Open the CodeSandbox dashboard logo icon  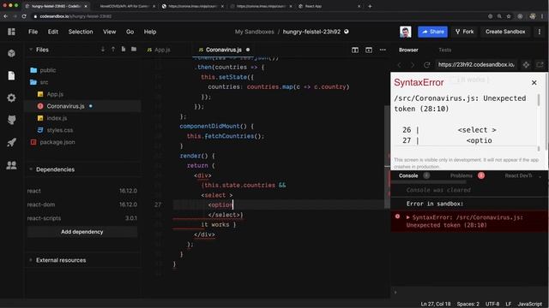coord(11,32)
